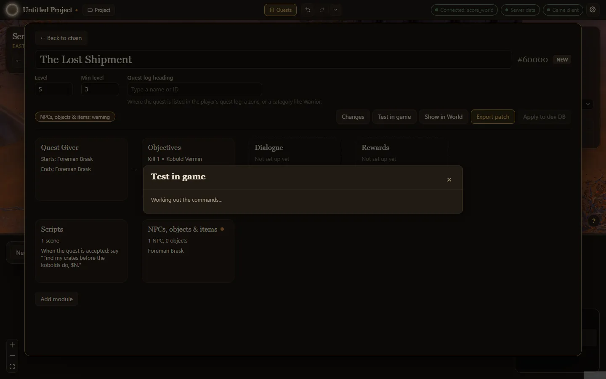606x379 pixels.
Task: Open the Quests view
Action: point(280,10)
